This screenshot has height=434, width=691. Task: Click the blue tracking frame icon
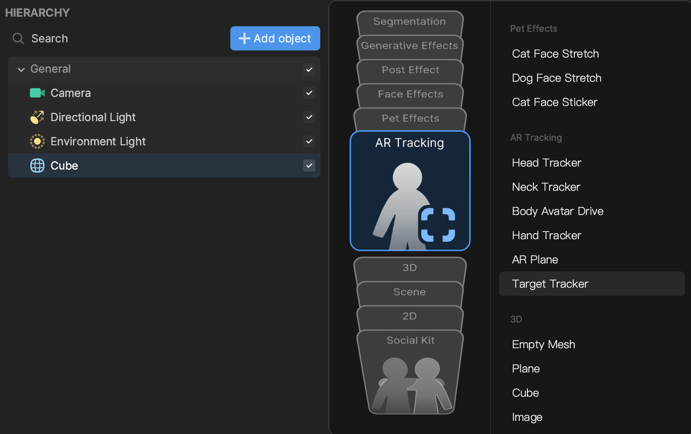pyautogui.click(x=438, y=224)
